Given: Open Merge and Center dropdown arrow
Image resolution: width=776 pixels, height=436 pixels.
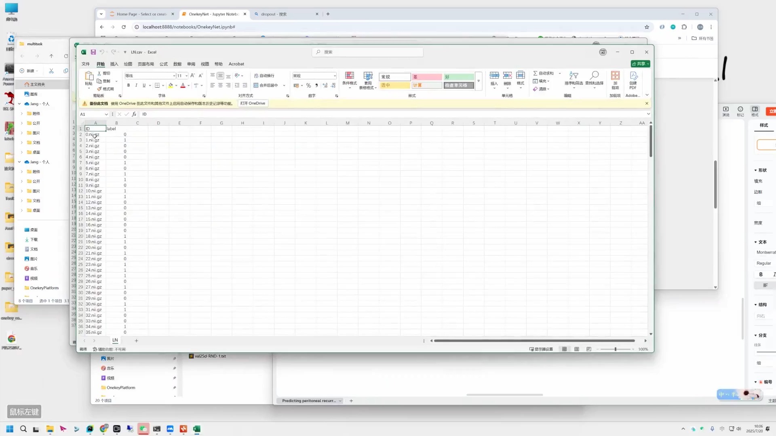Looking at the screenshot, I should [284, 86].
